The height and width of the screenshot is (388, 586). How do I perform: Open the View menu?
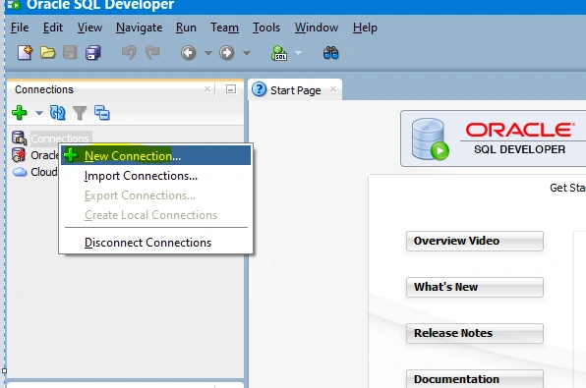[89, 28]
